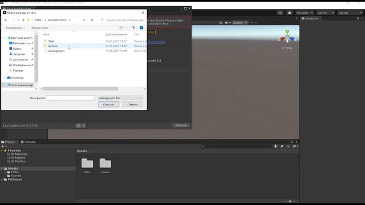Screen dimensions: 365x205
Task: Select Editor folder in Project tree
Action: (x=15, y=172)
